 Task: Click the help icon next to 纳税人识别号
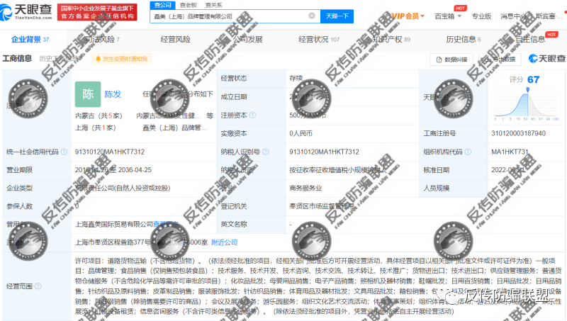point(265,152)
